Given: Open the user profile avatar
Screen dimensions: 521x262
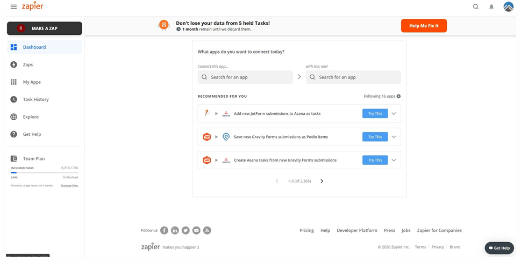Looking at the screenshot, I should pos(509,6).
